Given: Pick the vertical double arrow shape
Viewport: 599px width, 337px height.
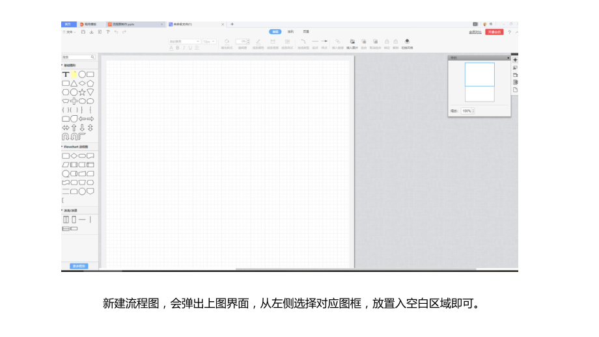Looking at the screenshot, I should (91, 128).
